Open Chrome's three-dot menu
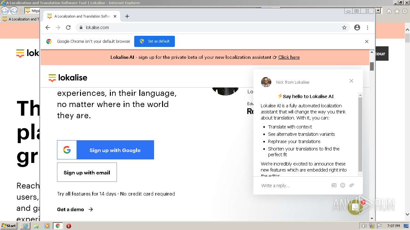 click(x=367, y=27)
